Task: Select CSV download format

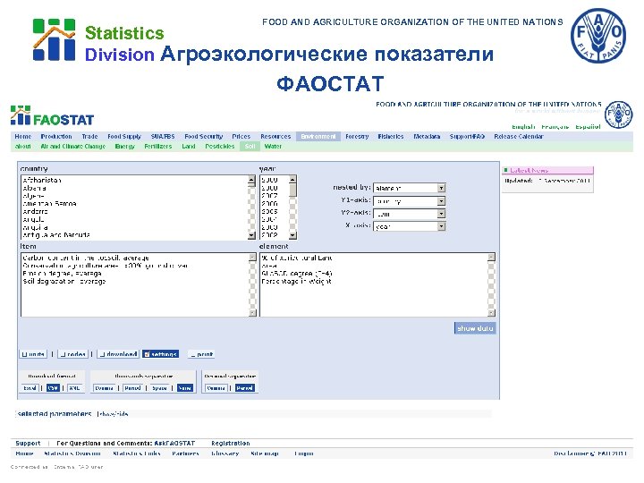Action: (53, 387)
